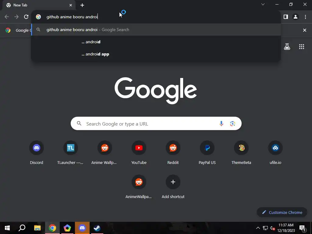This screenshot has height=234, width=312.
Task: Open Windows taskbar search
Action: pyautogui.click(x=22, y=228)
